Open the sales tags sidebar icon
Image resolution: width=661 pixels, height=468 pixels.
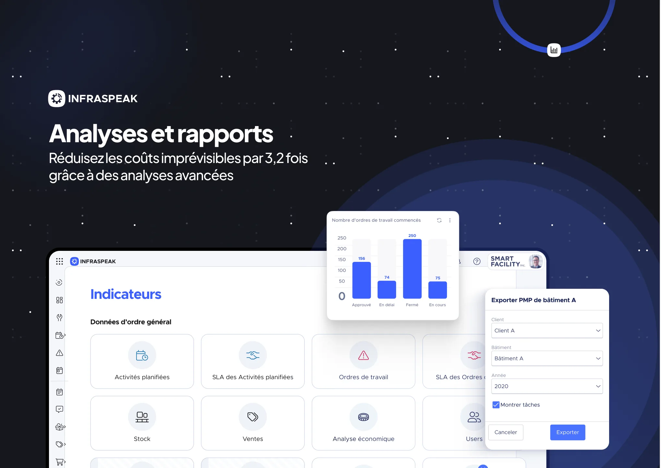click(60, 444)
